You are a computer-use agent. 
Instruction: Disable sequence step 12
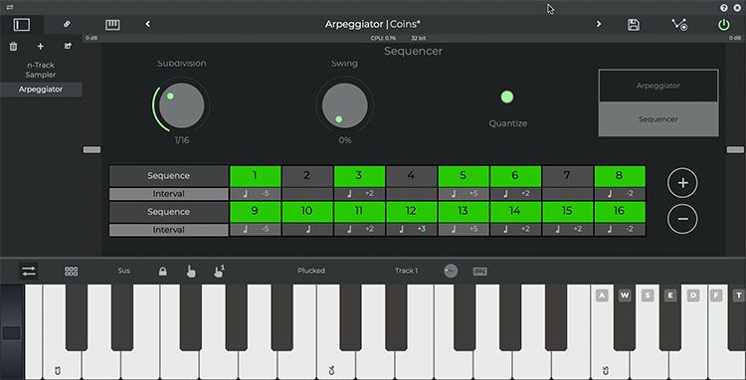411,211
